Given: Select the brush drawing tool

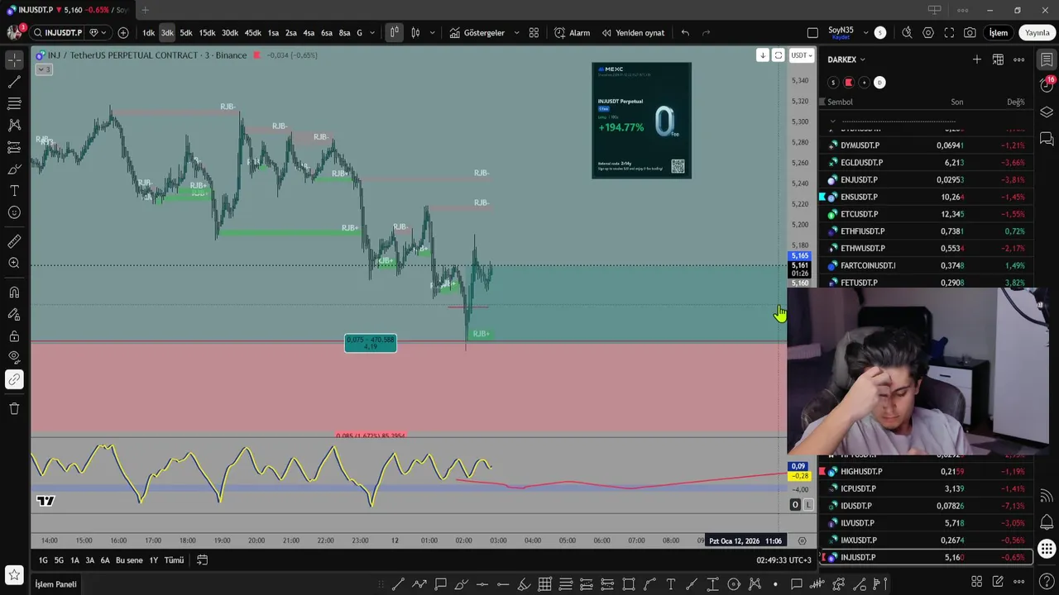Looking at the screenshot, I should (x=14, y=169).
